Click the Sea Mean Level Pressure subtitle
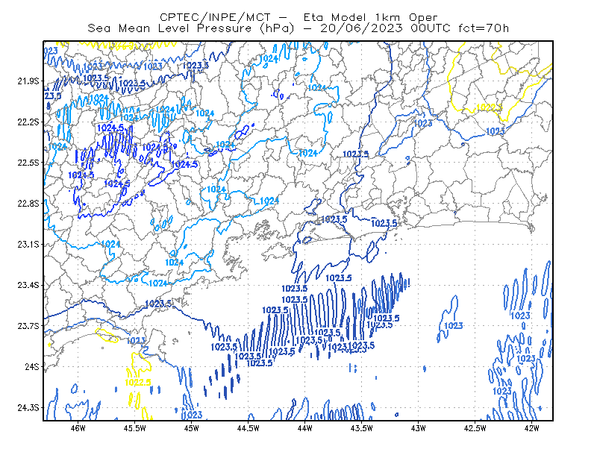Image resolution: width=597 pixels, height=461 pixels. (x=298, y=28)
